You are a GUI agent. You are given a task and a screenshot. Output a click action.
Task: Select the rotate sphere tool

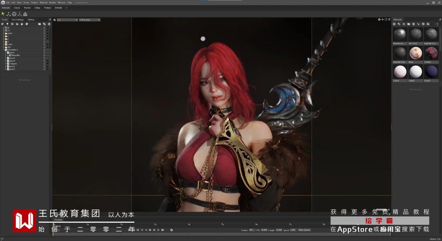pyautogui.click(x=14, y=14)
